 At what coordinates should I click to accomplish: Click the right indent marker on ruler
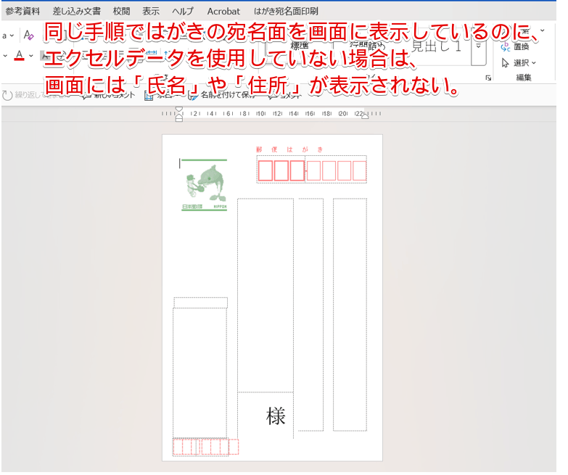pyautogui.click(x=366, y=116)
